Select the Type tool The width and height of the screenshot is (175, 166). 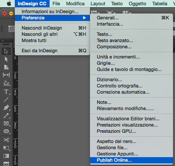click(6, 92)
